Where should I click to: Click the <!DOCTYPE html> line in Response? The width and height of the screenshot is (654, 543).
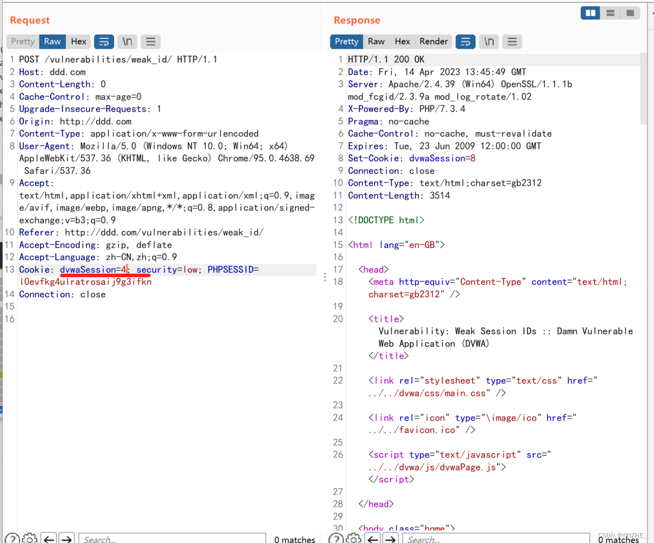click(x=386, y=220)
